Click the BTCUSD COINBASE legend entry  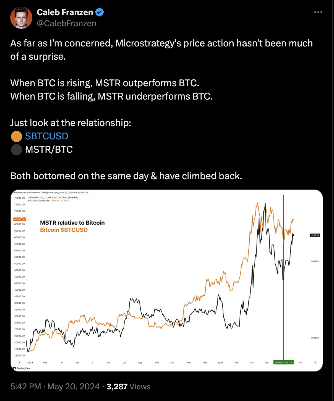point(48,201)
